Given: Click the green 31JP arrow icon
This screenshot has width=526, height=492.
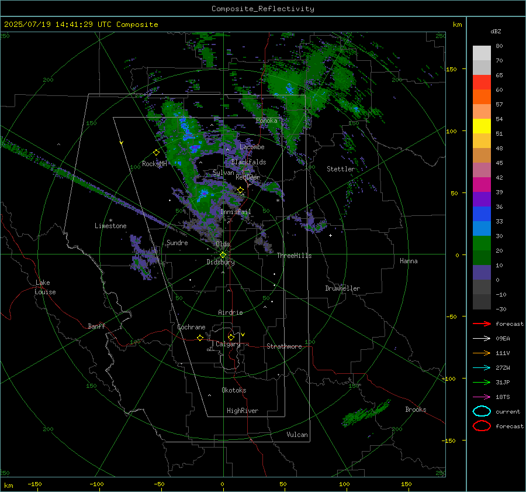Looking at the screenshot, I should coord(482,382).
